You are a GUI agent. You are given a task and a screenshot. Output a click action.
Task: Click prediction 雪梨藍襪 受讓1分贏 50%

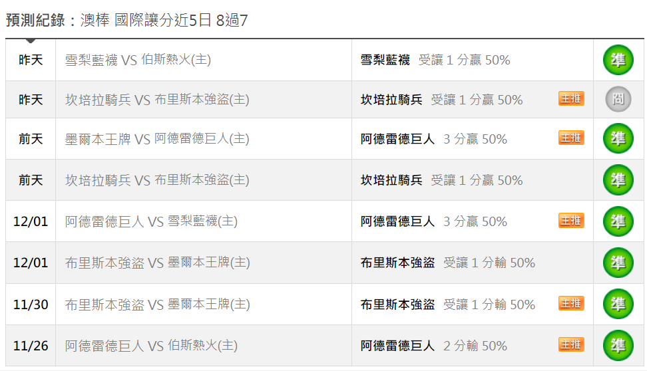[435, 61]
